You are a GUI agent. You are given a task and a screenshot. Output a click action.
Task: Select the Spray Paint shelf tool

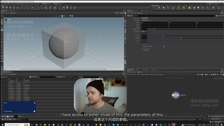pyautogui.click(x=46, y=8)
